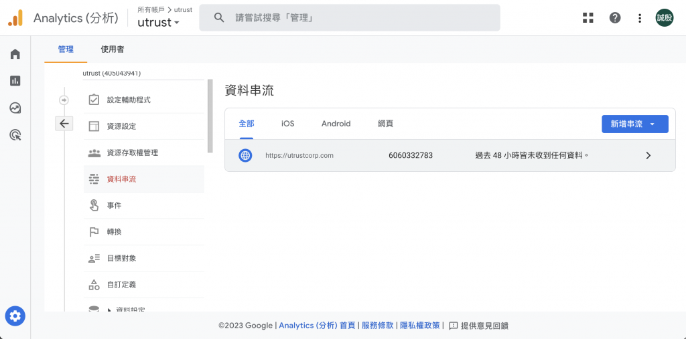Click the 資源存取權管理 people icon
This screenshot has height=339, width=686.
click(x=94, y=153)
